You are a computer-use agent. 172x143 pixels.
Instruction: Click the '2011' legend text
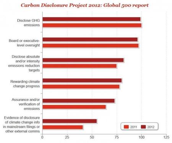133,127
